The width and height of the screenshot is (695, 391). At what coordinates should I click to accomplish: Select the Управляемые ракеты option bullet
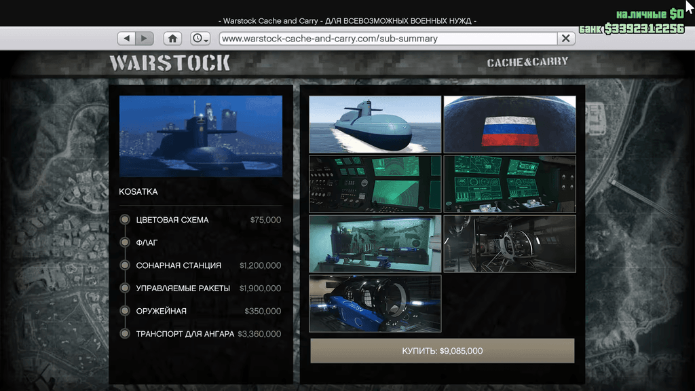(125, 288)
